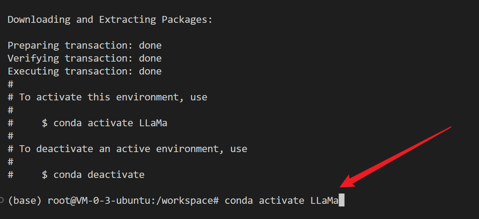Click the word "Downloading" in the first line
This screenshot has width=479, height=219.
tap(39, 20)
